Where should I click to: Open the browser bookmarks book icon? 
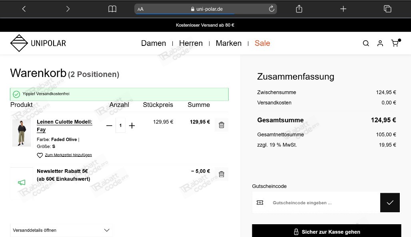(x=112, y=9)
